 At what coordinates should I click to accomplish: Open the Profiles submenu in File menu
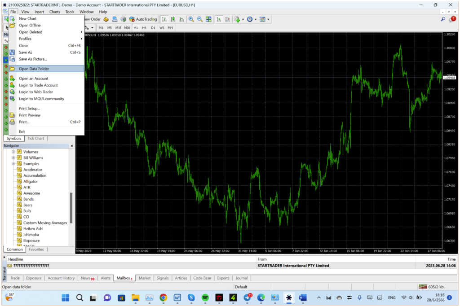click(x=46, y=39)
